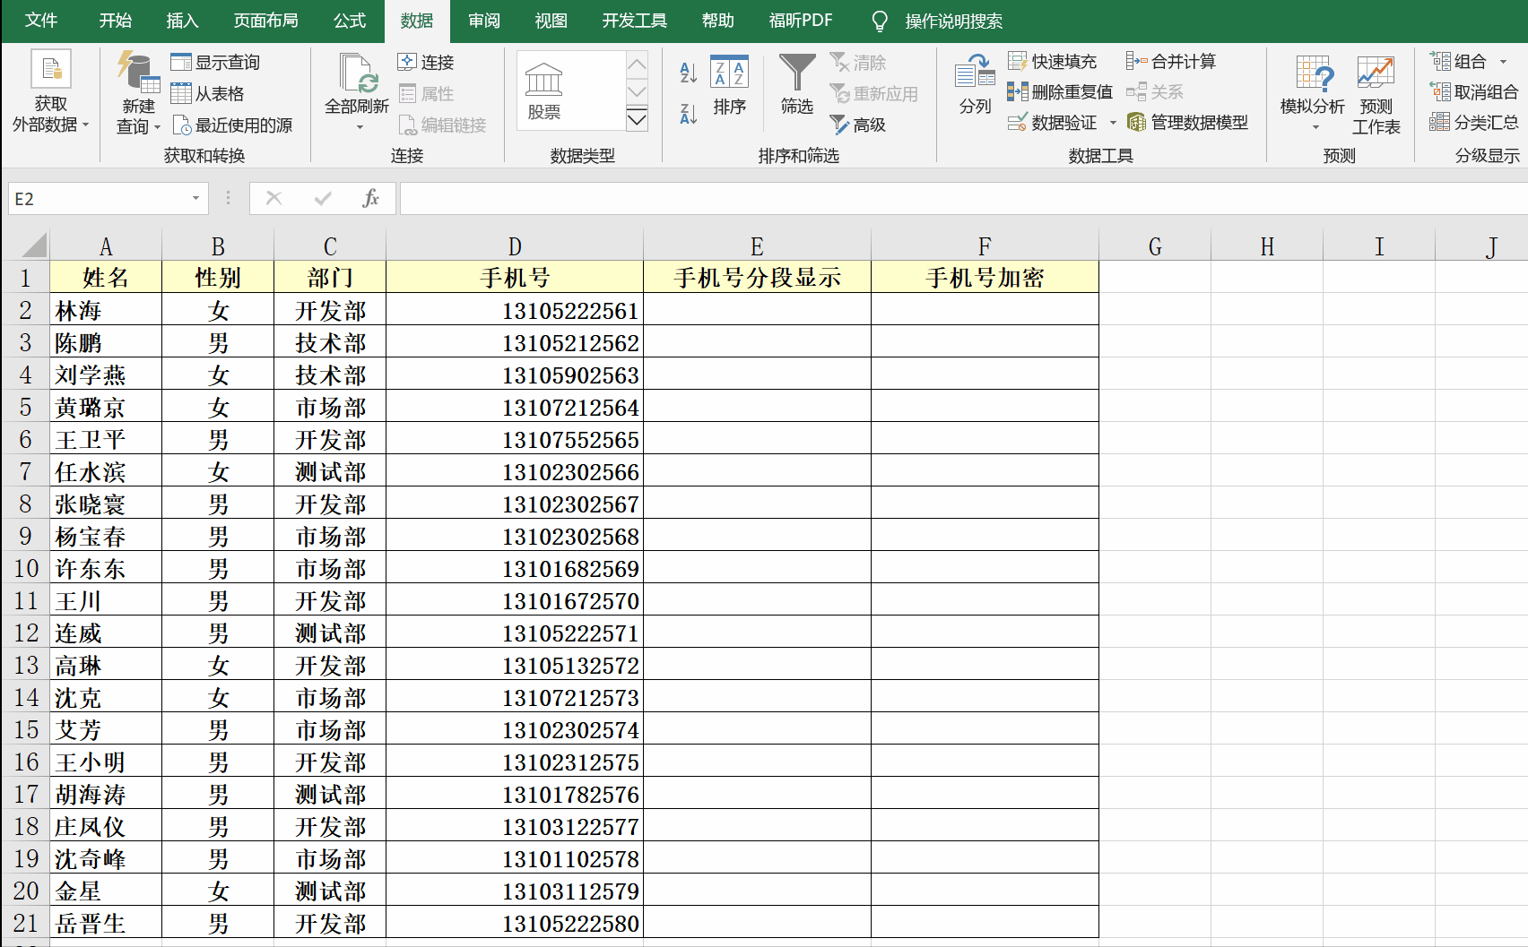
Task: Open the Sort (排序) dialog
Action: tap(729, 86)
